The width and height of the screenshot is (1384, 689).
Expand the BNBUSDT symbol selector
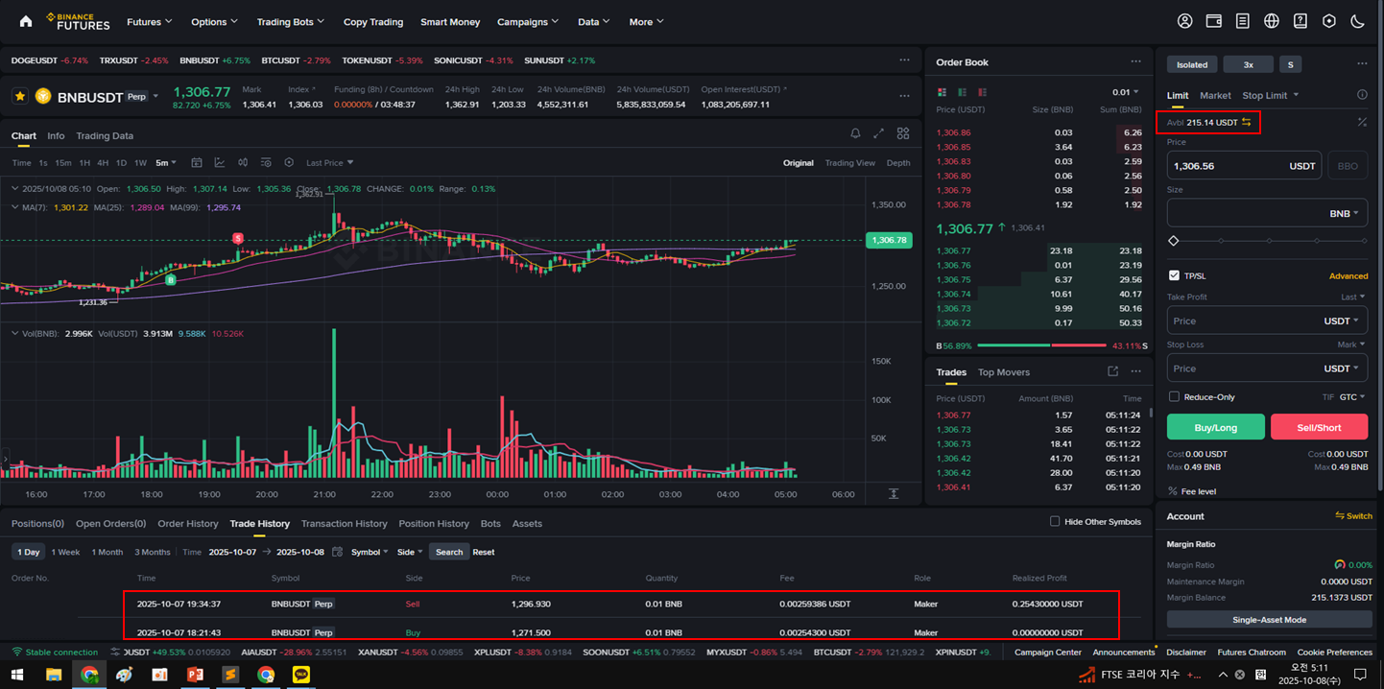coord(155,96)
